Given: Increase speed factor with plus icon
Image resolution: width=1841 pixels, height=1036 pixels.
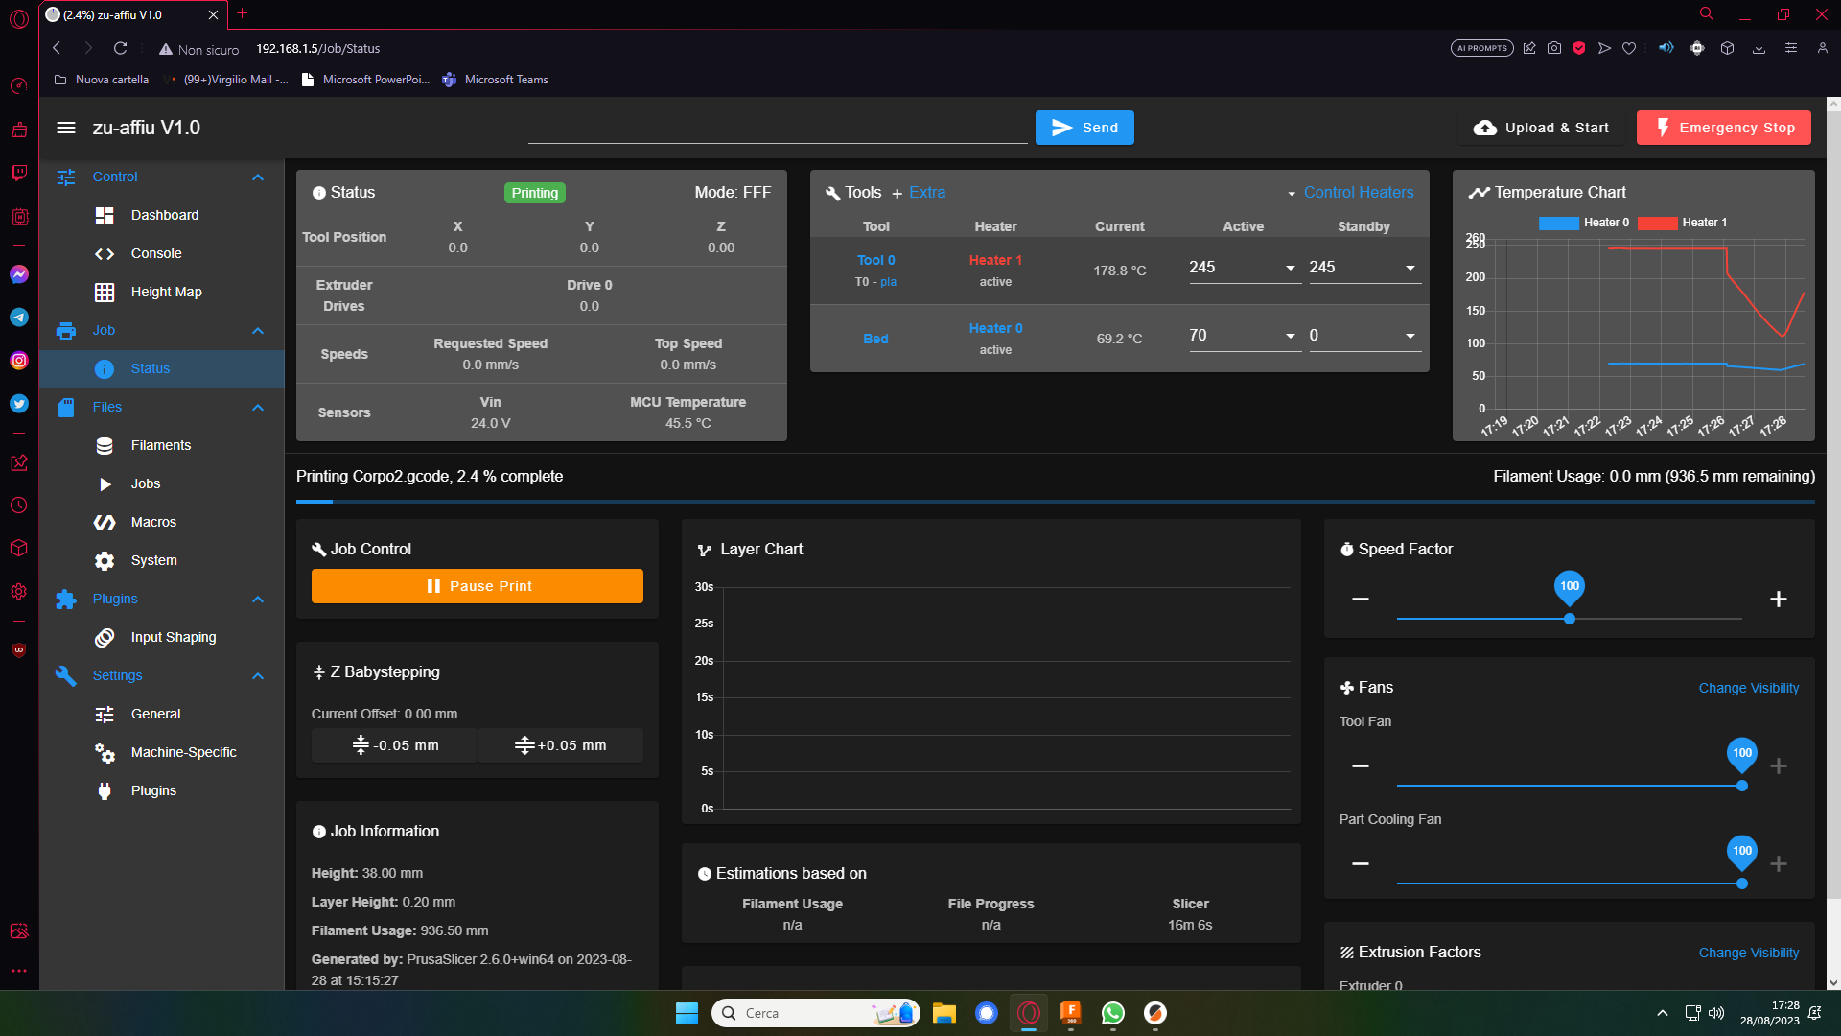Looking at the screenshot, I should coord(1778,600).
